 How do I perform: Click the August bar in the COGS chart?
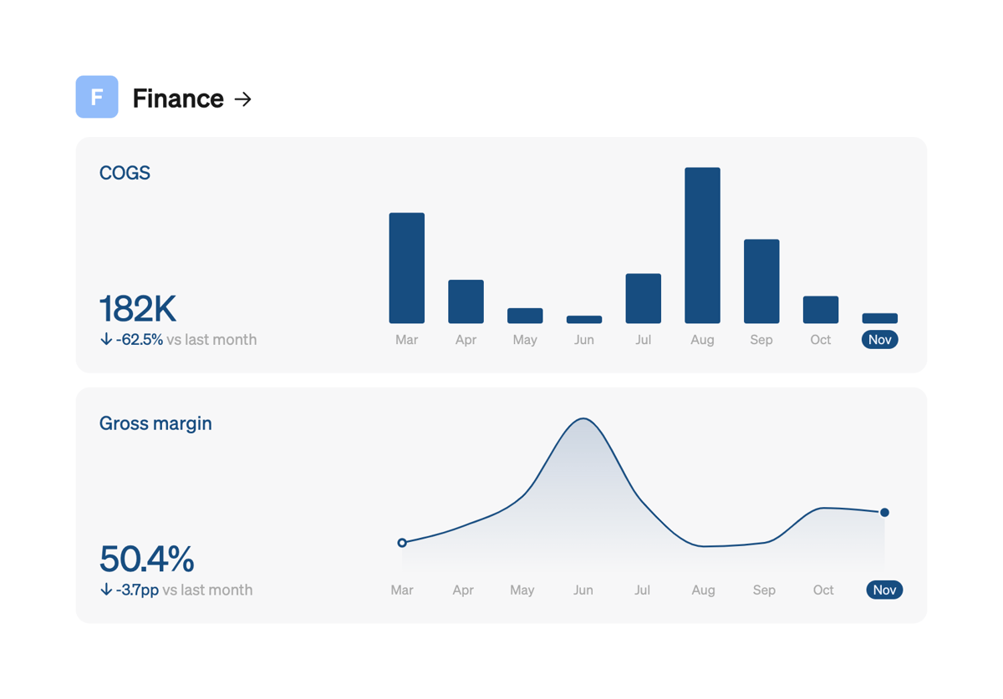pyautogui.click(x=702, y=242)
